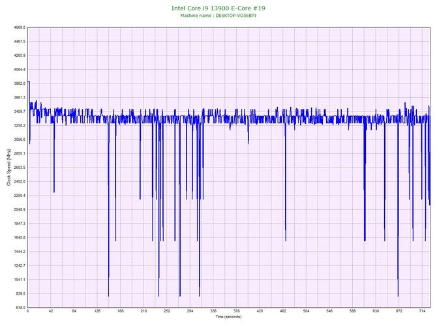Click the y-axis value 1645.8
The height and width of the screenshot is (328, 437).
point(20,237)
